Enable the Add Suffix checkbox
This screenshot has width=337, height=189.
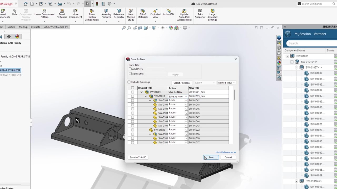130,73
